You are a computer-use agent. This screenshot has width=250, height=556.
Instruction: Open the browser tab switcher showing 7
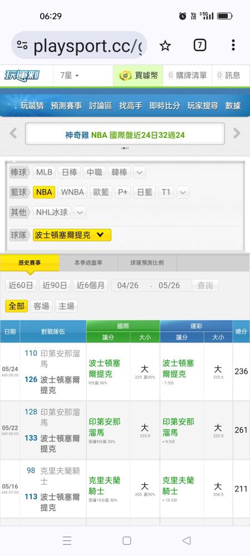coord(199,45)
